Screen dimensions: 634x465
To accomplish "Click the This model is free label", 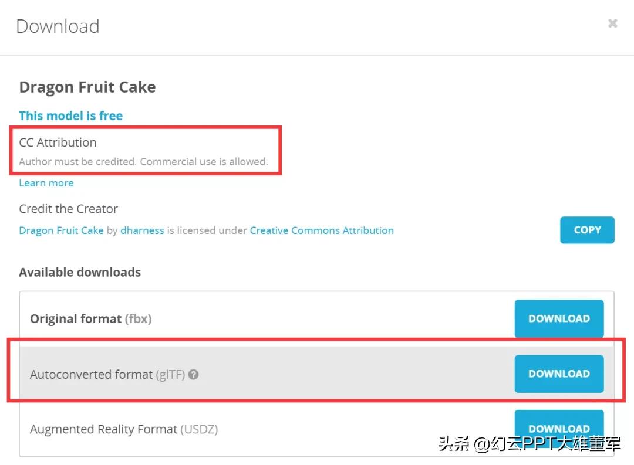I will [71, 116].
